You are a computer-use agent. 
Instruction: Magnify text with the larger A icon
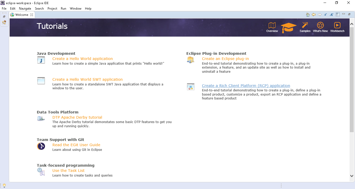click(x=332, y=15)
